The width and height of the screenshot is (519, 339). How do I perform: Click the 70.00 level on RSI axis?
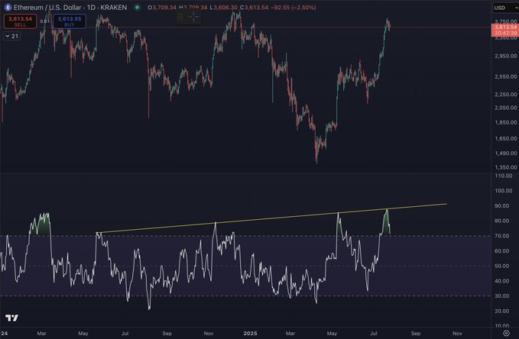coord(501,236)
